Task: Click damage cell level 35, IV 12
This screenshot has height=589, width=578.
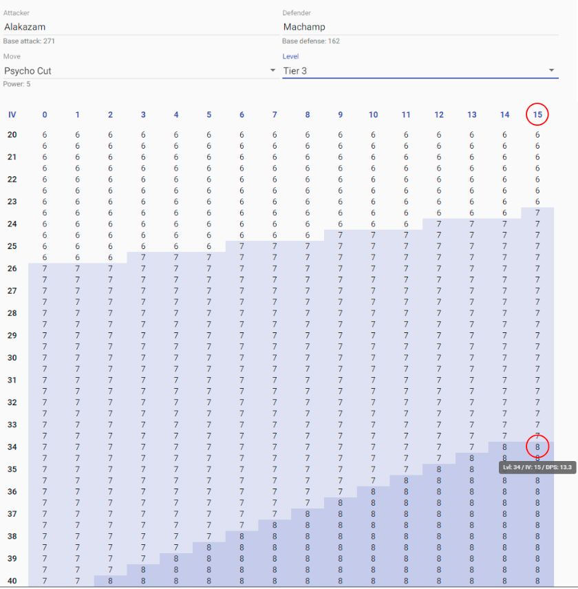Action: click(439, 469)
